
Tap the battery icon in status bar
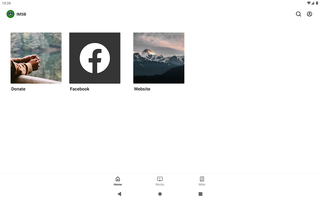[317, 3]
